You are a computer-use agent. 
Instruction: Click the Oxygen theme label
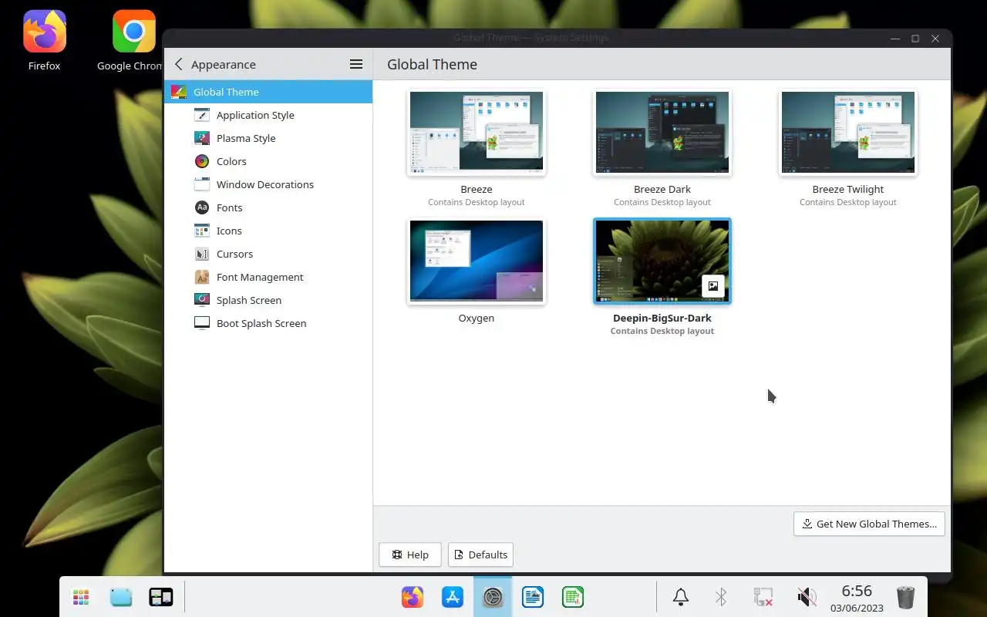pos(477,318)
